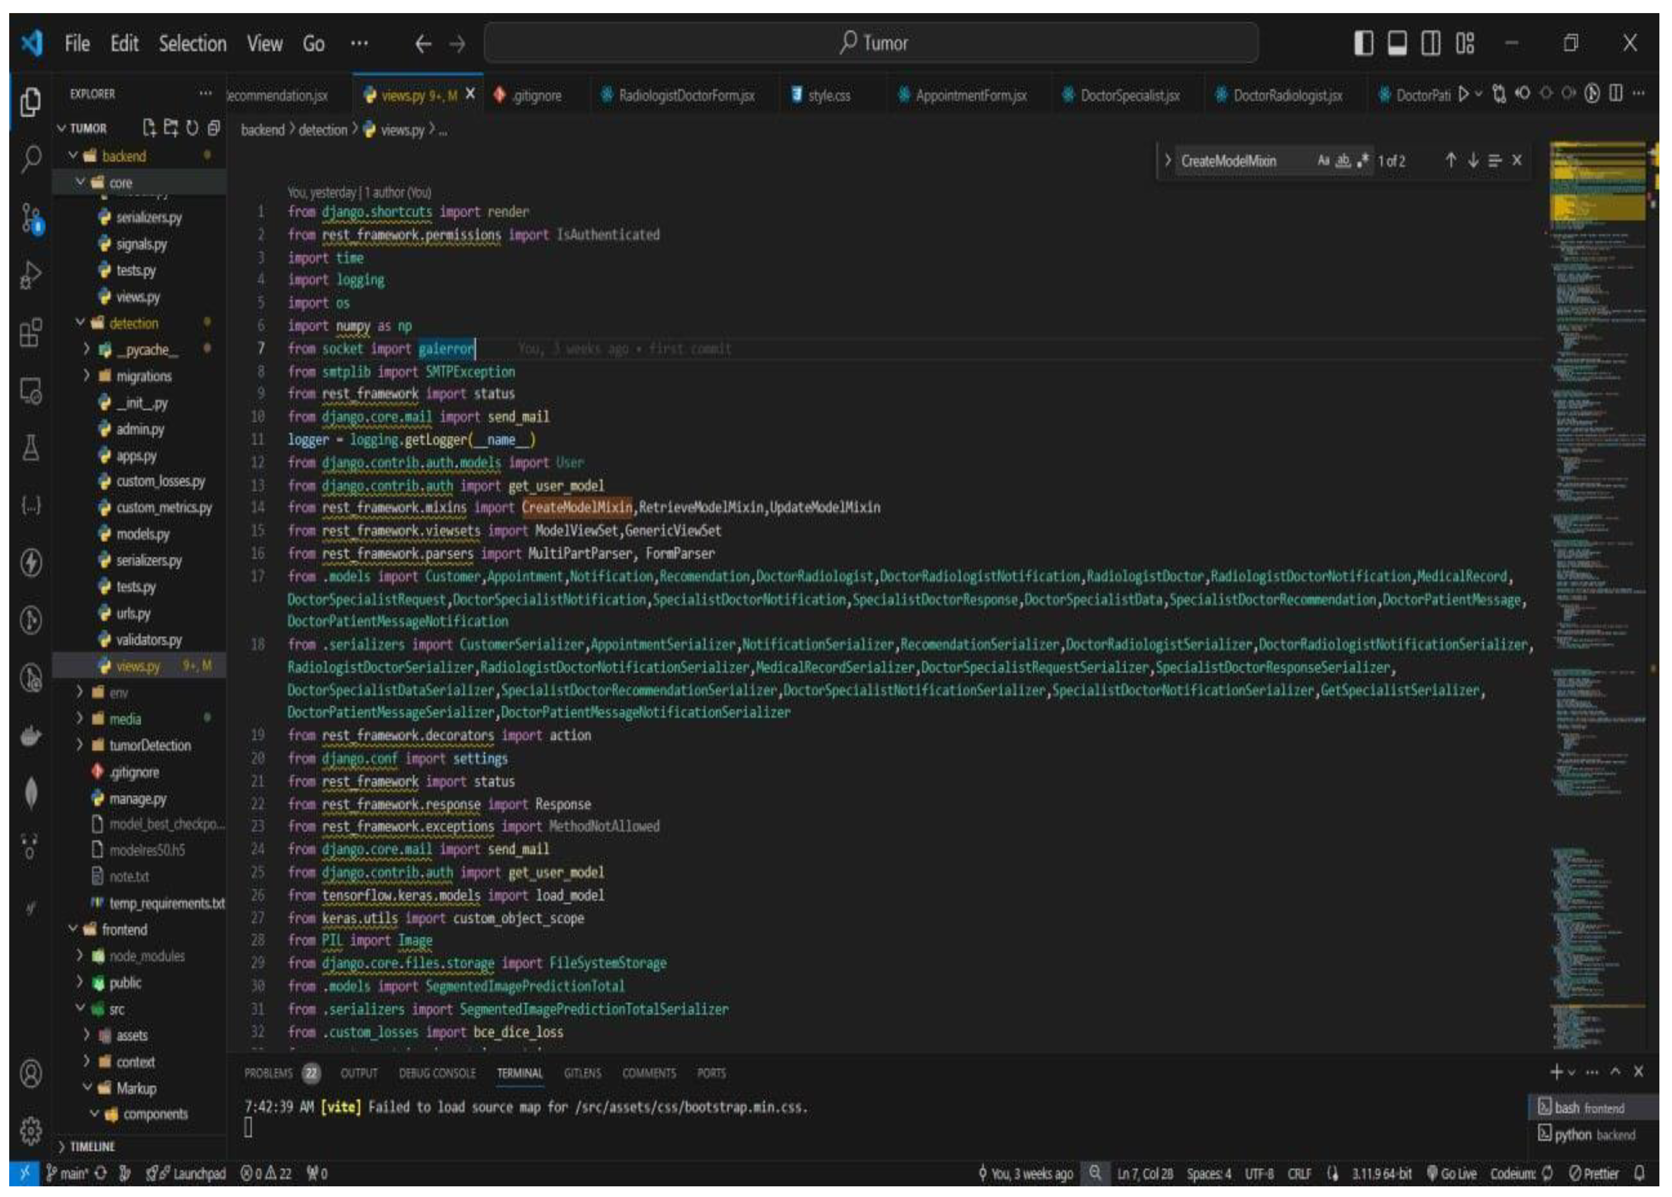Screen dimensions: 1672x1197
Task: Open the Extensions view
Action: click(x=31, y=333)
